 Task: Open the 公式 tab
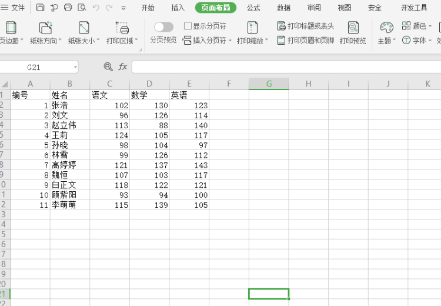pyautogui.click(x=253, y=8)
